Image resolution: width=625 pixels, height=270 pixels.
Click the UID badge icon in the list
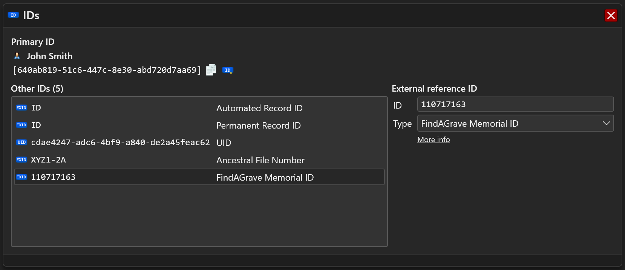(21, 143)
